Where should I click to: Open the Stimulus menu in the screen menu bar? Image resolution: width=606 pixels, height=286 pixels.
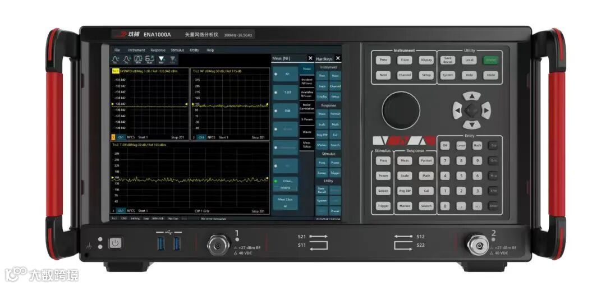177,50
